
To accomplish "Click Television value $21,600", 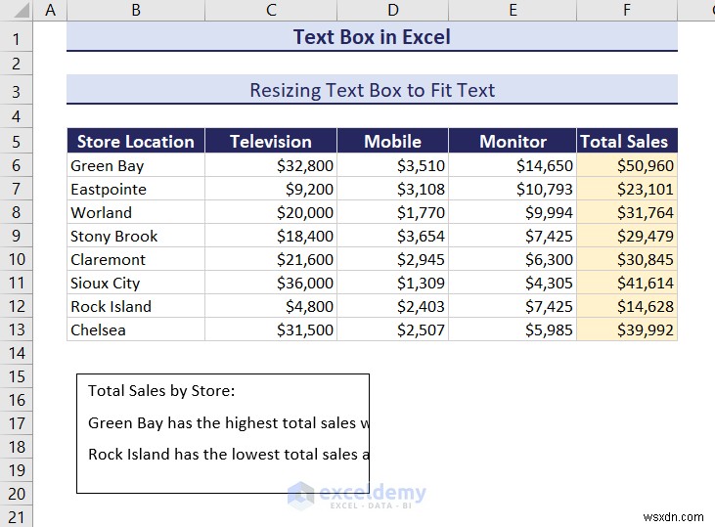I will click(x=271, y=259).
